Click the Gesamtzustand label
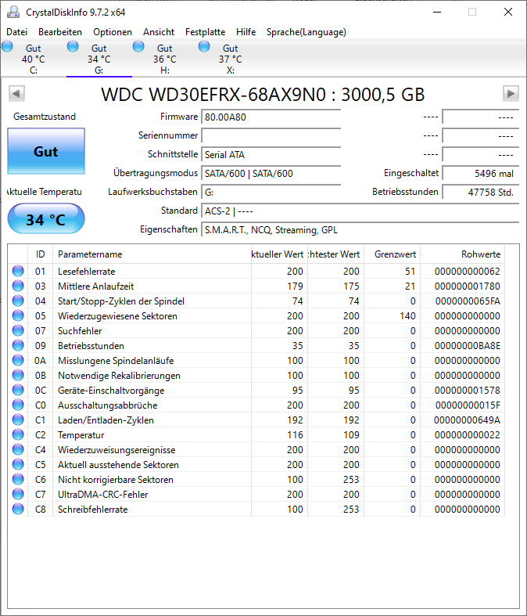This screenshot has height=616, width=527. pyautogui.click(x=45, y=117)
